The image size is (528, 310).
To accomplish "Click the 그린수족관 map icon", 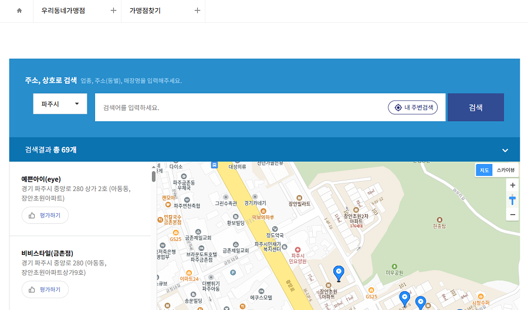I will [226, 197].
